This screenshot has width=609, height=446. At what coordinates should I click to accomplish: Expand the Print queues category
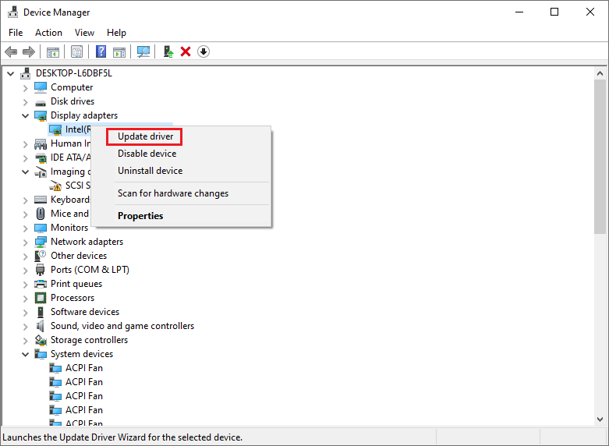[26, 285]
